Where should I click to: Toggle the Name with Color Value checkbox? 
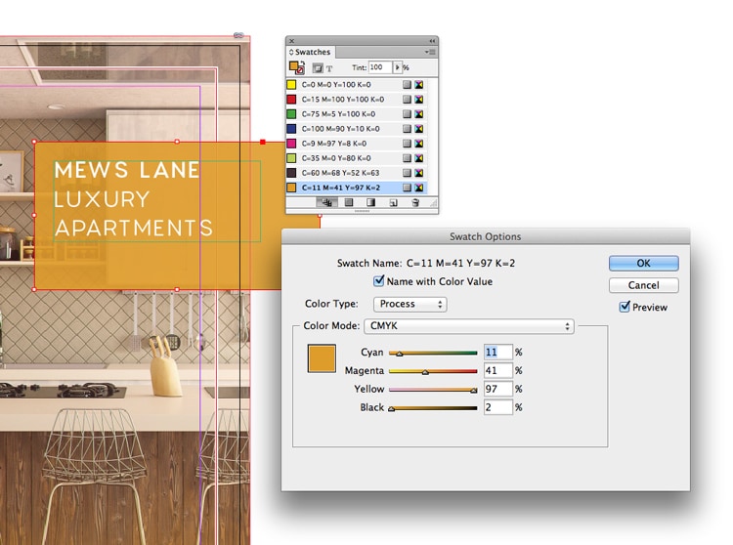coord(378,281)
